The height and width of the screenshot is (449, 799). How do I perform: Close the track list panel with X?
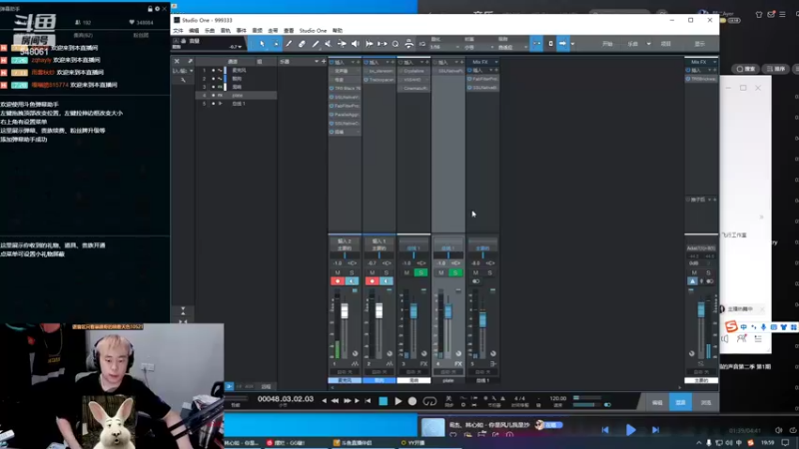pos(177,61)
